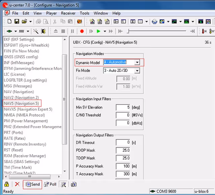Click the Send button

(33, 184)
